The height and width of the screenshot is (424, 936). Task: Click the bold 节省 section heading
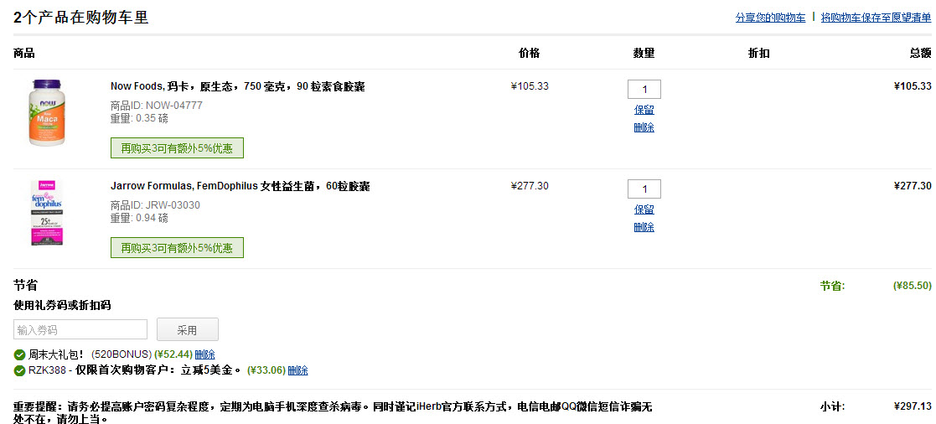pyautogui.click(x=26, y=285)
